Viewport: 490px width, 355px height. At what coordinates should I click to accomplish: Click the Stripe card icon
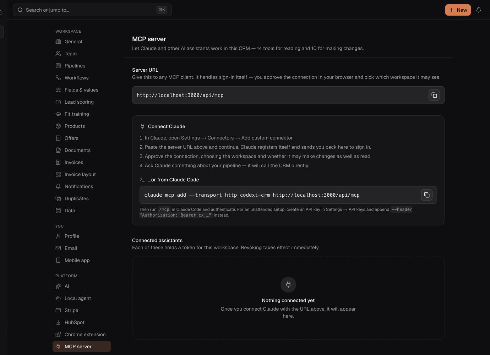58,310
